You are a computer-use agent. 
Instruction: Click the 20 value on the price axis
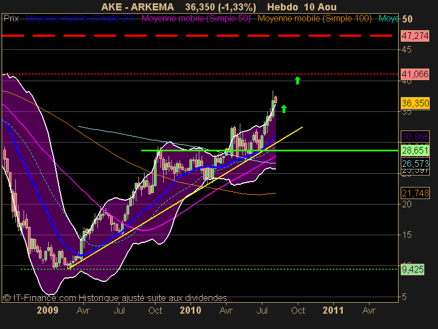(x=407, y=204)
